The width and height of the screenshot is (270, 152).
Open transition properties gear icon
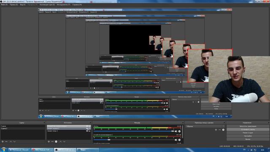point(223,130)
